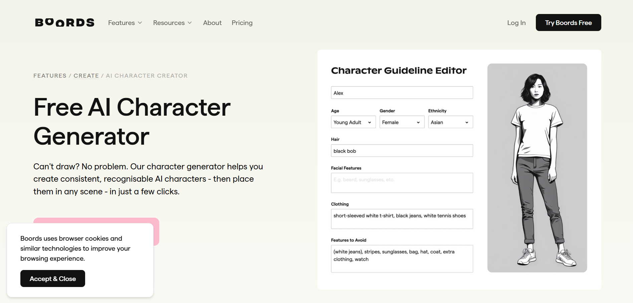Click the pink button behind the cookie banner
Image resolution: width=633 pixels, height=303 pixels.
[x=156, y=231]
